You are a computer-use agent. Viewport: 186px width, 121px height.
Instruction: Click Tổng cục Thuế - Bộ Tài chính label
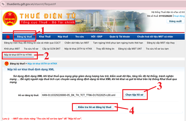(x=48, y=22)
